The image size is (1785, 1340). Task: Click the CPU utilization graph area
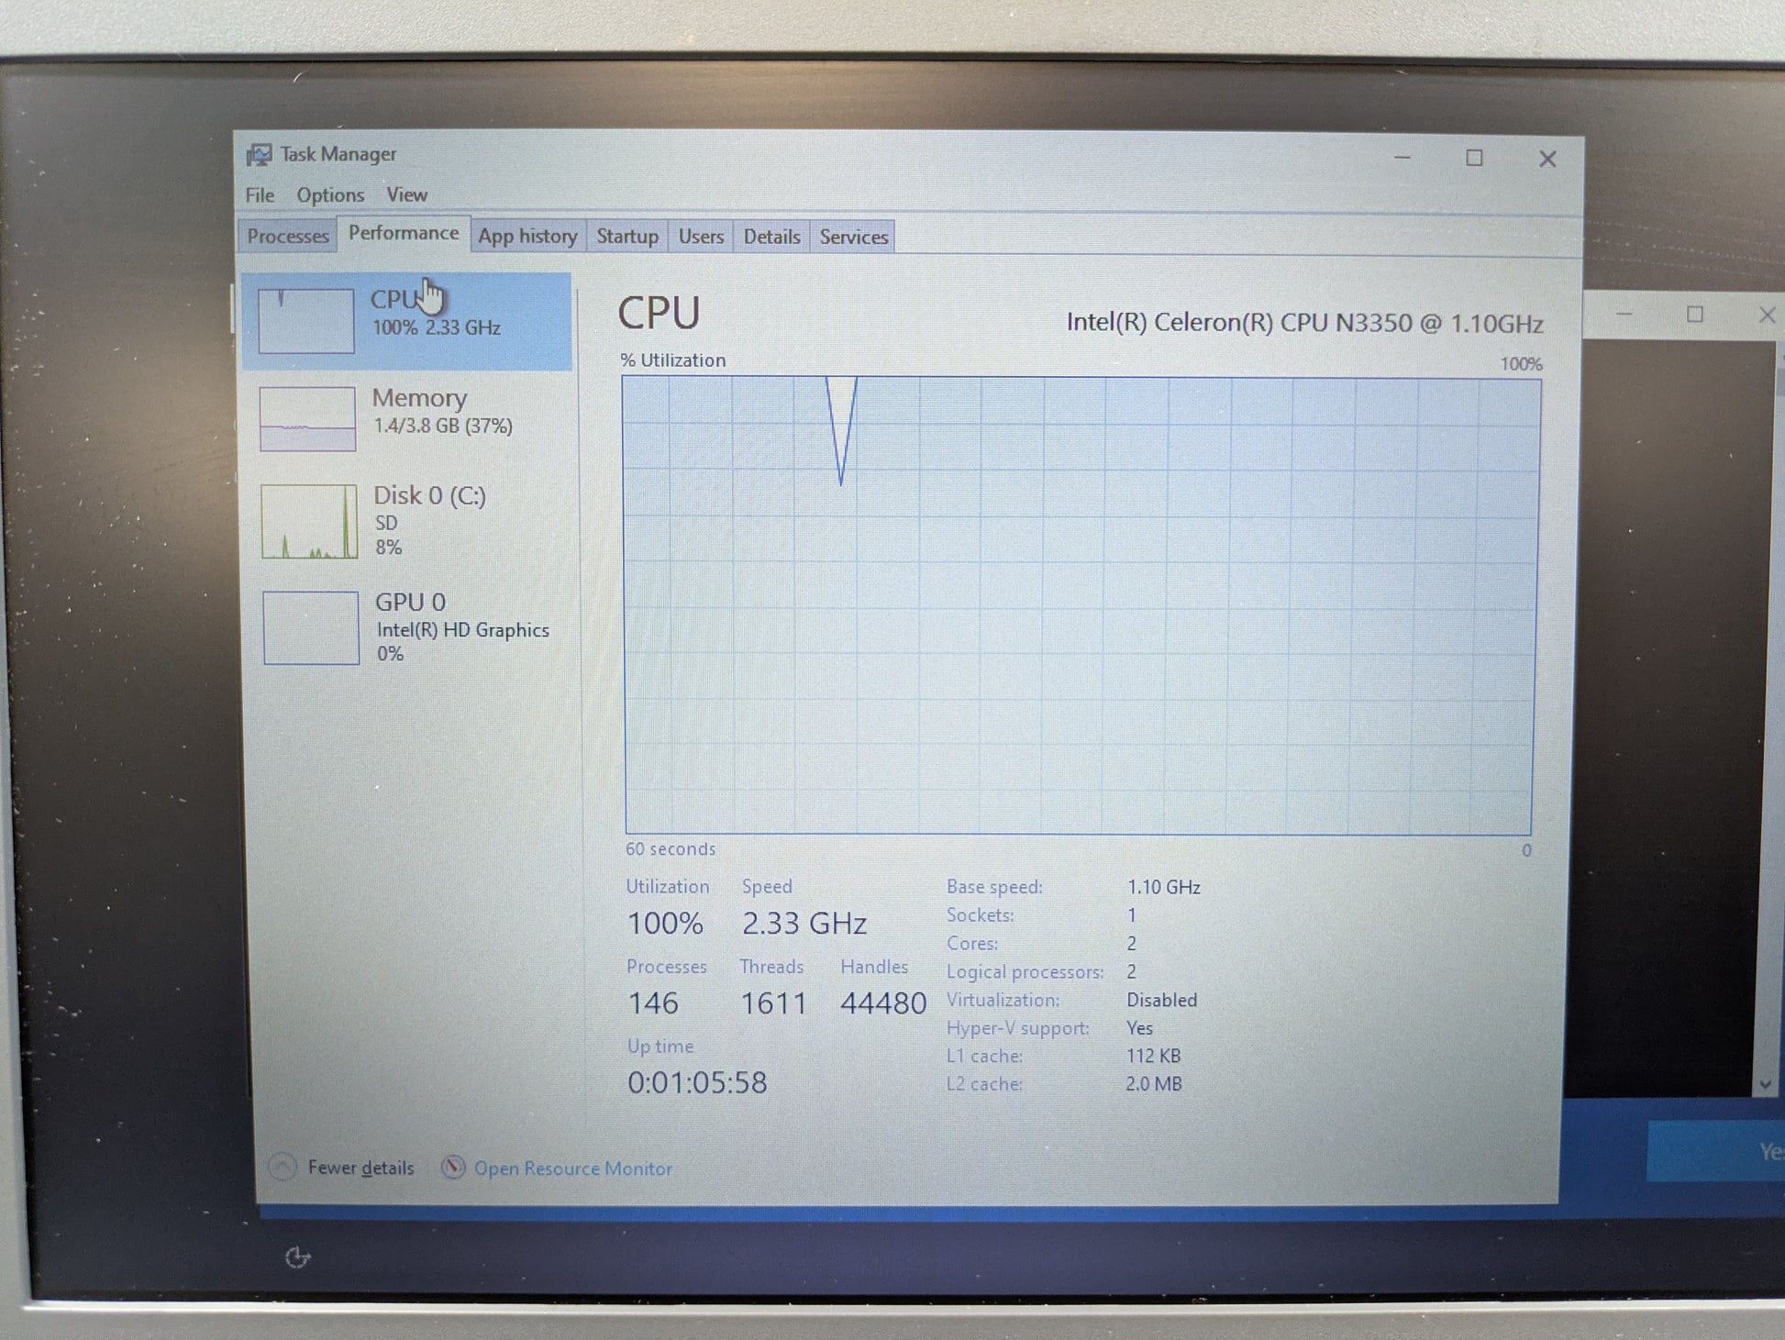point(1078,605)
